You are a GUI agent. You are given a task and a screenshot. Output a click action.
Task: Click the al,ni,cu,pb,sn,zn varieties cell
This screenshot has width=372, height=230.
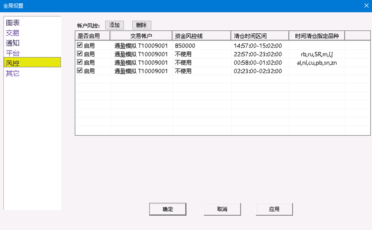(x=317, y=63)
